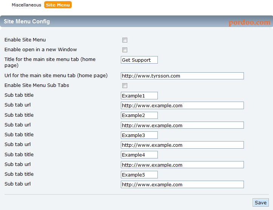Toggle Enable open in a new Window
Screen dimensions: 273x210
(x=125, y=50)
